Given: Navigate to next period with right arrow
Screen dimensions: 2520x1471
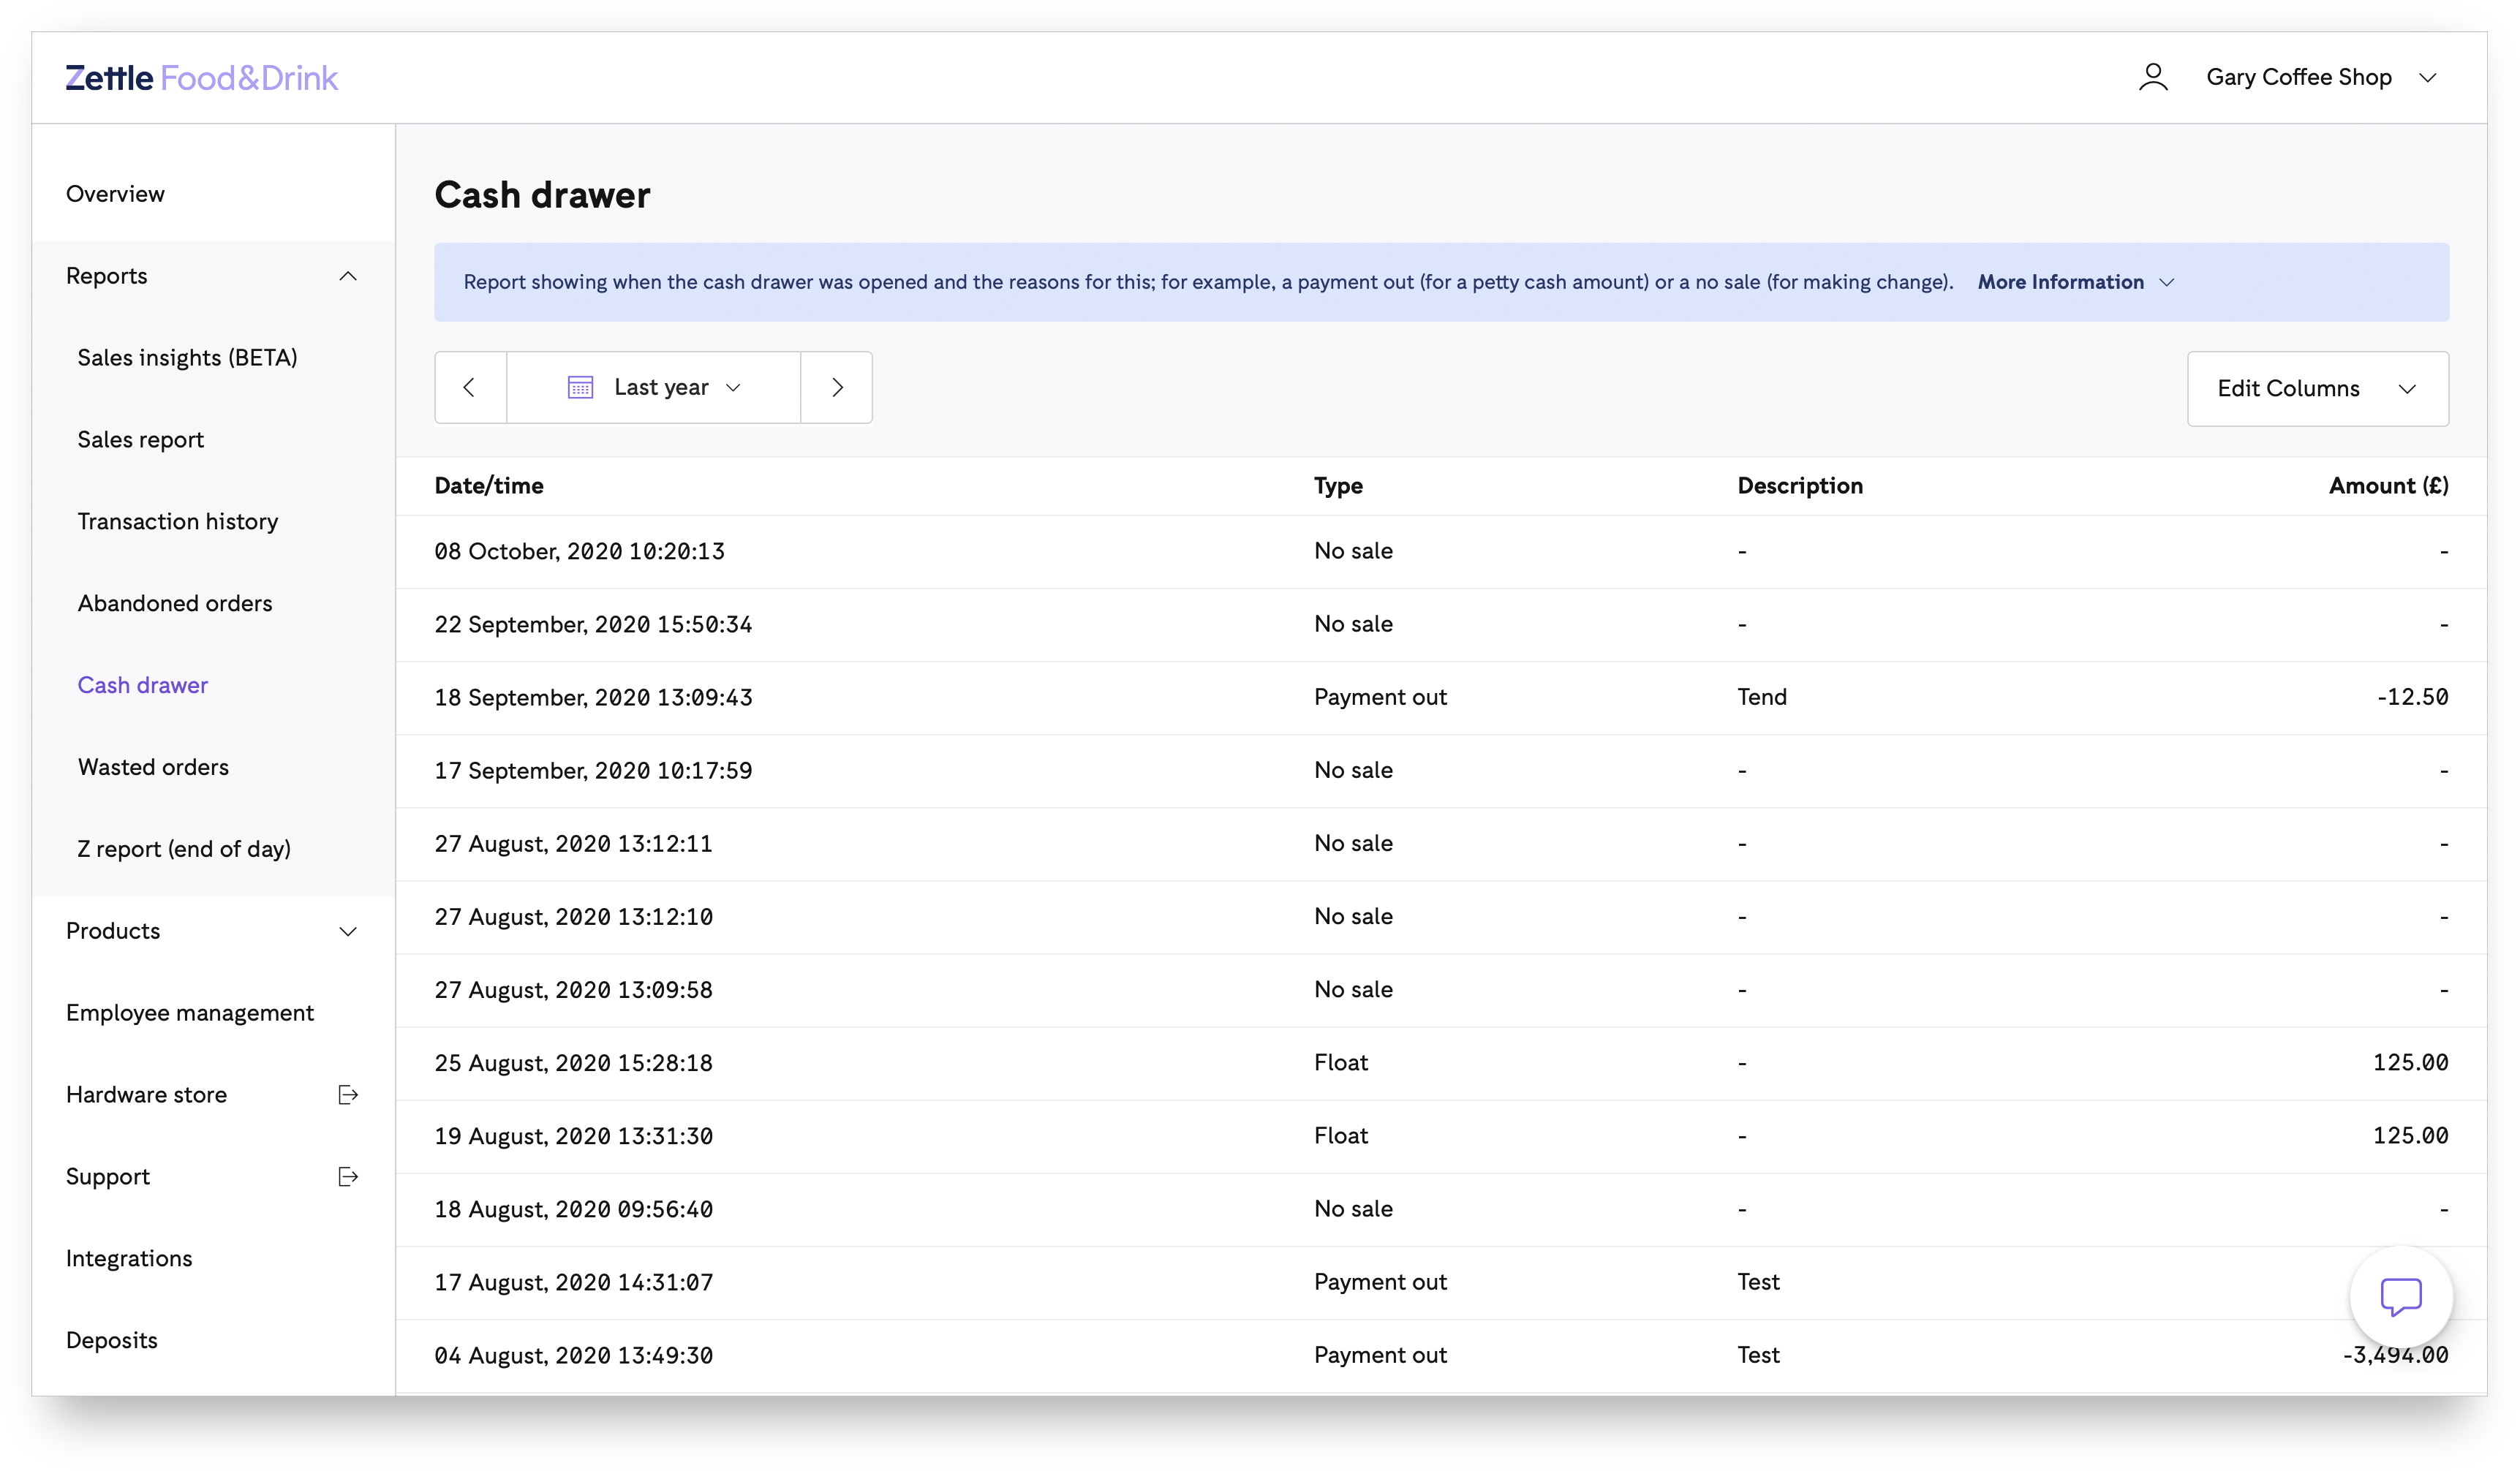Looking at the screenshot, I should 837,387.
